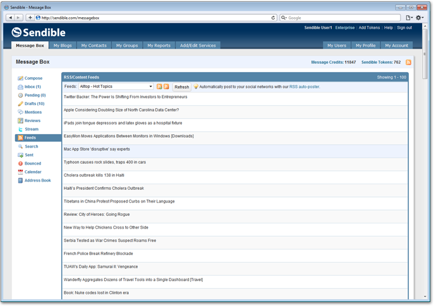This screenshot has width=436, height=307.
Task: Click the reload icon in address bar
Action: click(273, 18)
